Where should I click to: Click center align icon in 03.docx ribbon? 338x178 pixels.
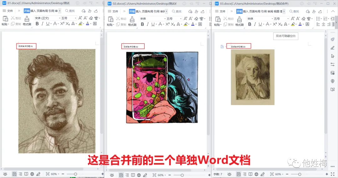click(324, 24)
